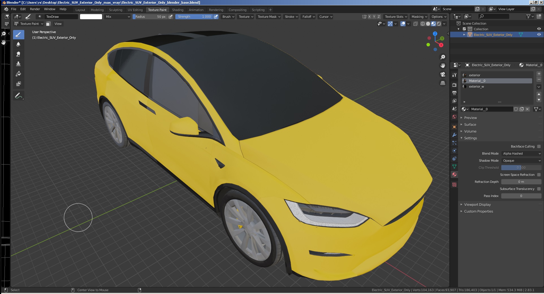Click the viewport zoom magnifier icon
This screenshot has width=544, height=294.
(443, 57)
